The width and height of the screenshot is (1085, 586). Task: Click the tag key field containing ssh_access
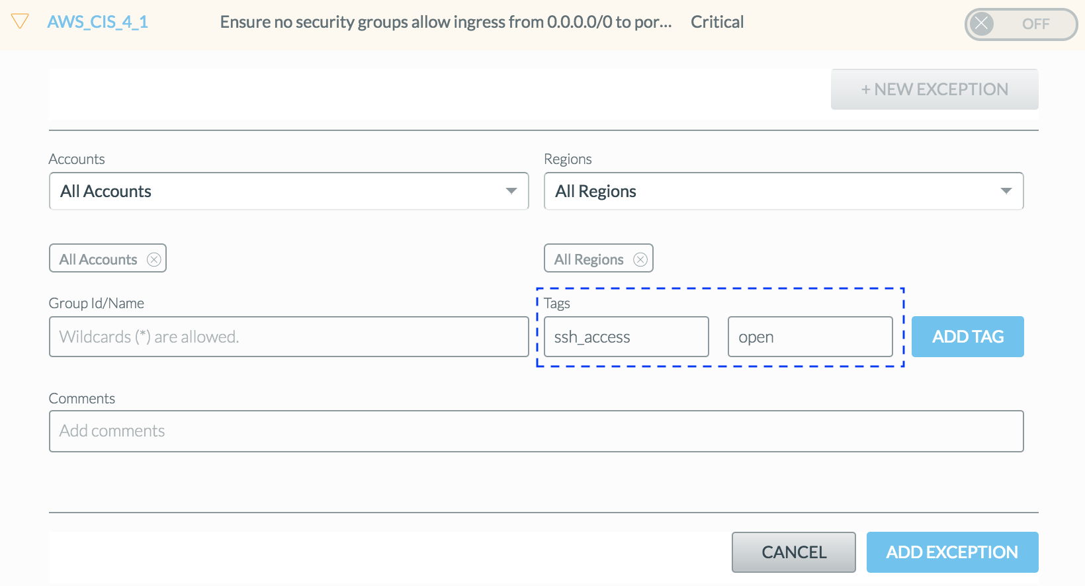tap(626, 337)
